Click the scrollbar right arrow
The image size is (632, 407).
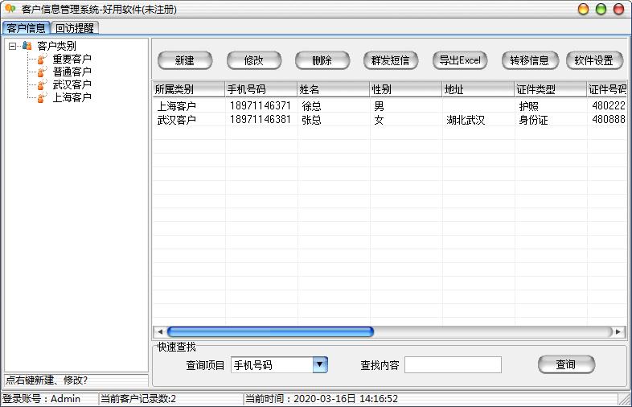(x=618, y=332)
